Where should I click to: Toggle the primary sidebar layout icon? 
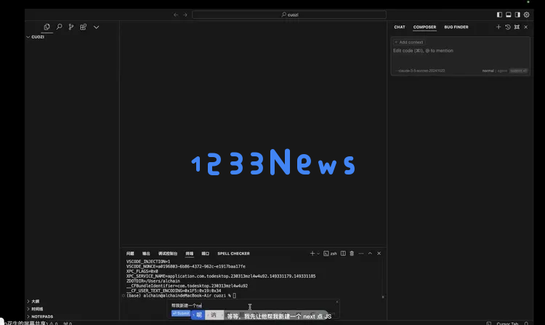point(499,15)
